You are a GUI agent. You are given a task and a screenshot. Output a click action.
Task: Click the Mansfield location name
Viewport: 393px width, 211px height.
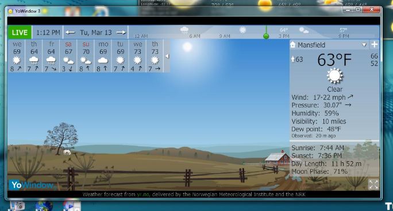pos(311,45)
